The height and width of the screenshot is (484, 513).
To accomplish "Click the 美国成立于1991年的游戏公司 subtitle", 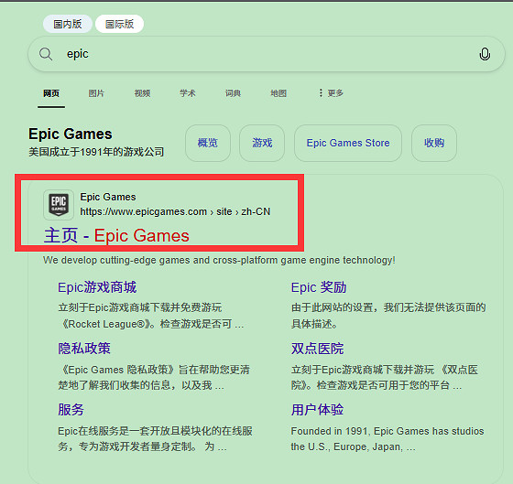I will click(x=96, y=152).
